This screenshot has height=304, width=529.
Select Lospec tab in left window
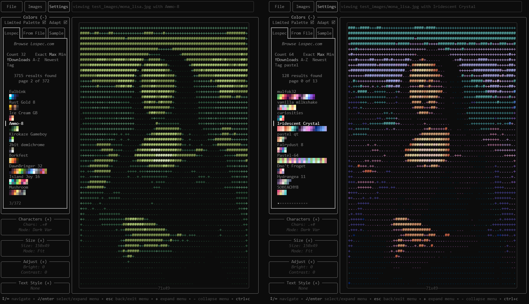click(12, 33)
